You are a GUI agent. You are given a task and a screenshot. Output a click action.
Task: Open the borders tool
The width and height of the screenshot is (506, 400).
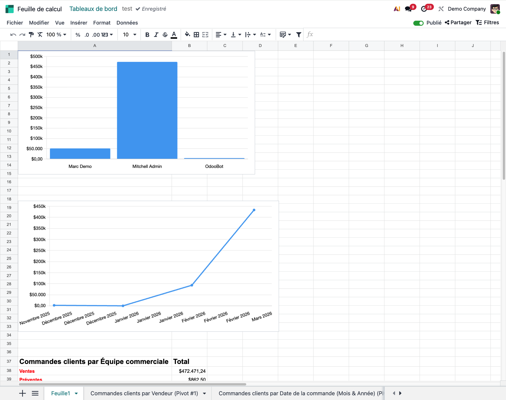click(196, 35)
